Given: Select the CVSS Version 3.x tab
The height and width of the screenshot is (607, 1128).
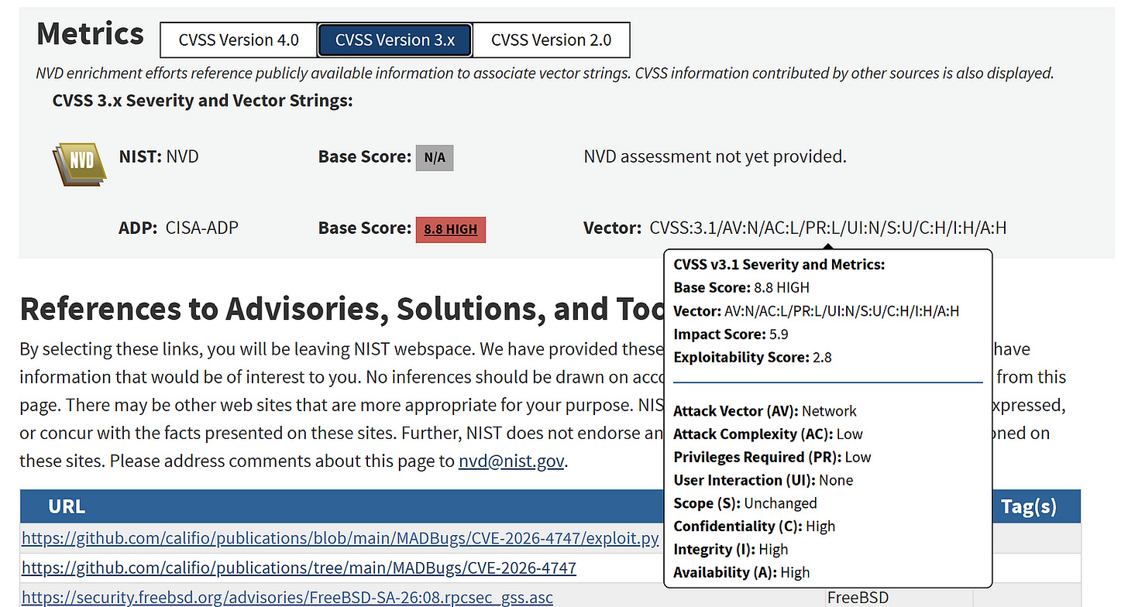Looking at the screenshot, I should 395,39.
